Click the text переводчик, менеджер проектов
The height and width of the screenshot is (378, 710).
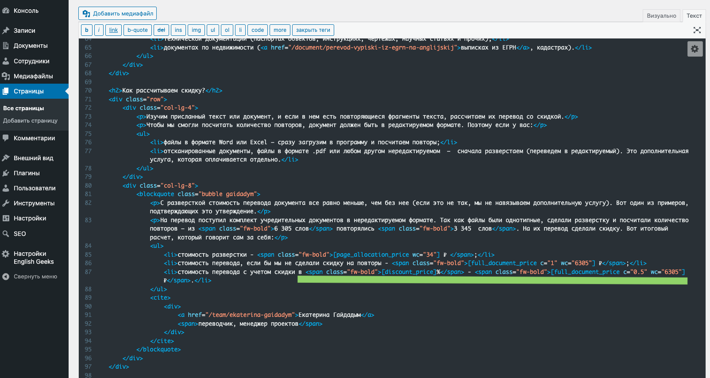(x=248, y=324)
